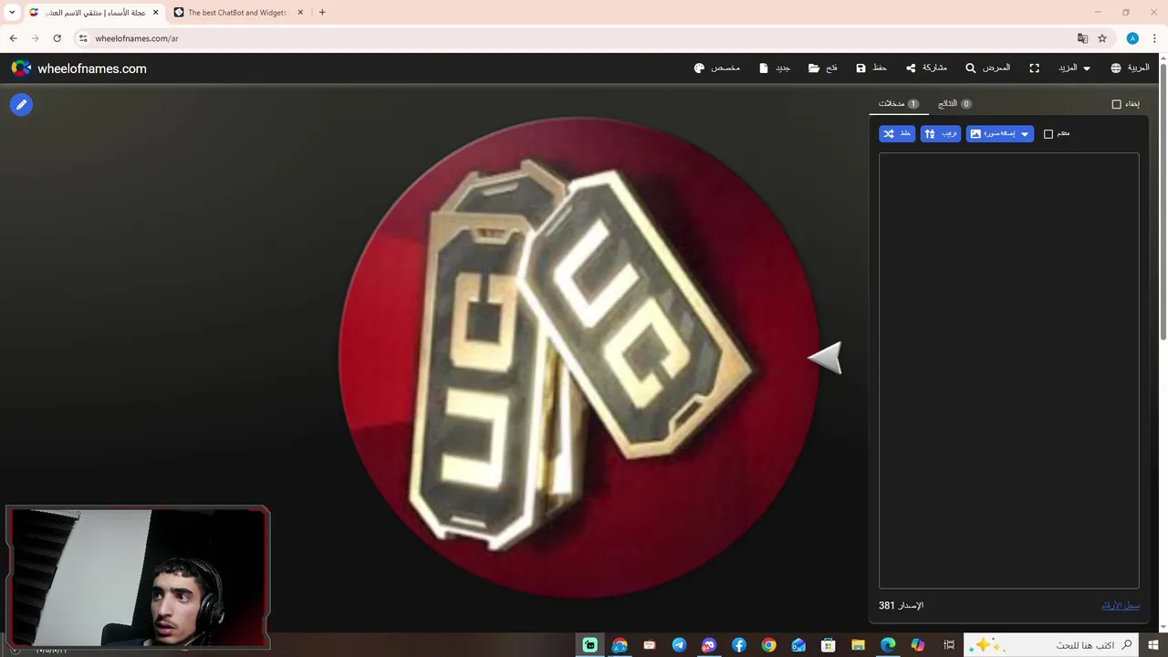Open the changelog link (سجل الأرقام)
Image resolution: width=1168 pixels, height=657 pixels.
1121,606
